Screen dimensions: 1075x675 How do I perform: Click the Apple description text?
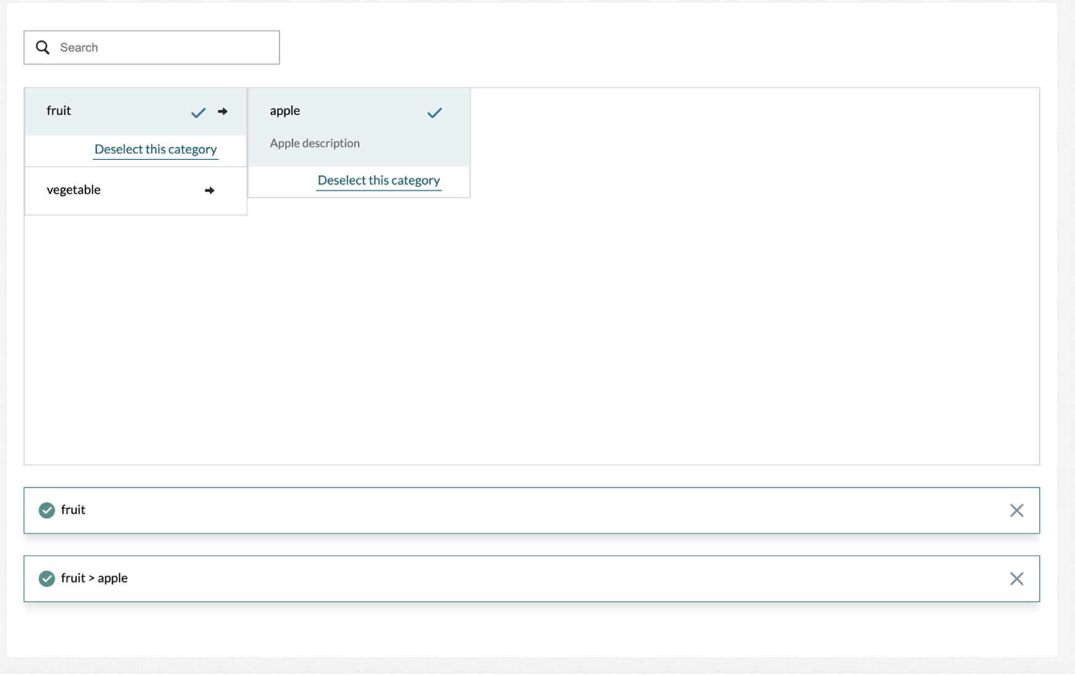(x=314, y=143)
